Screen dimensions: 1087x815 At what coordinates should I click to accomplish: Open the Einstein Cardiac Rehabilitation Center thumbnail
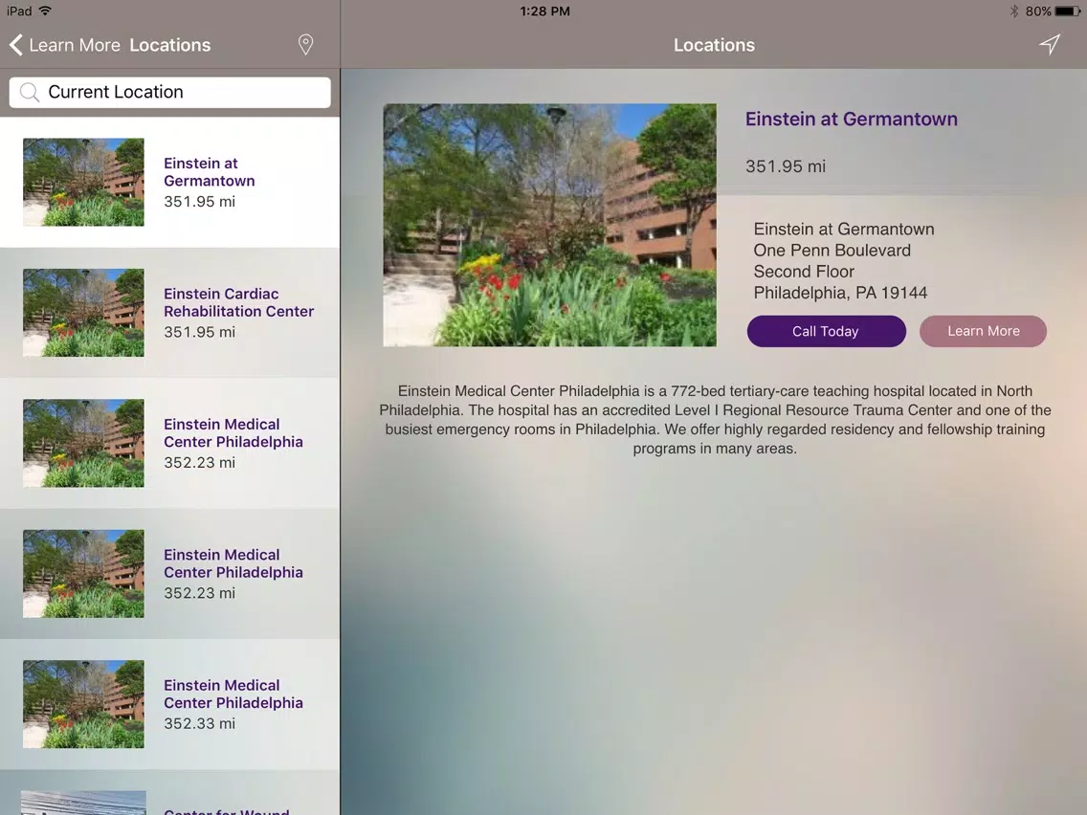click(x=83, y=313)
